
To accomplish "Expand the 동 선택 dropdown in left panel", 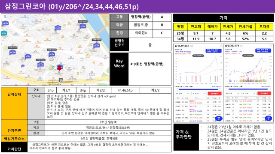I will (183, 94).
